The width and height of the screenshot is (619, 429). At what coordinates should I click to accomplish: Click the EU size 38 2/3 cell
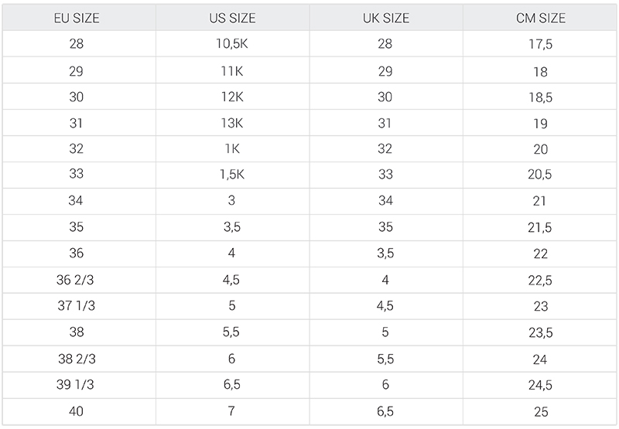tap(79, 359)
